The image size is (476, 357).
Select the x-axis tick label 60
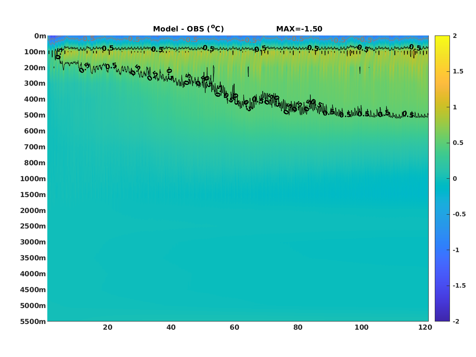(235, 327)
